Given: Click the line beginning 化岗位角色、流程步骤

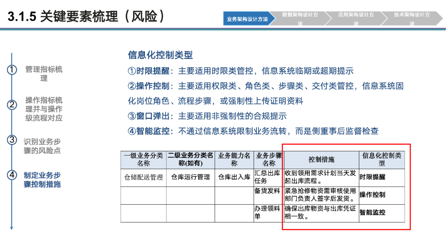Looking at the screenshot, I should [x=216, y=101].
